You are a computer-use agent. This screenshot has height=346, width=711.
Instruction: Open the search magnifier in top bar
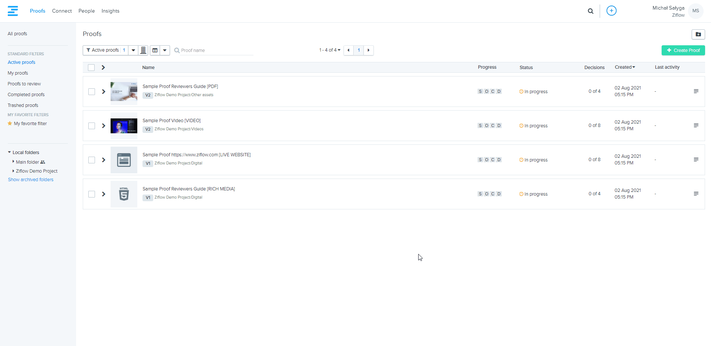[590, 11]
